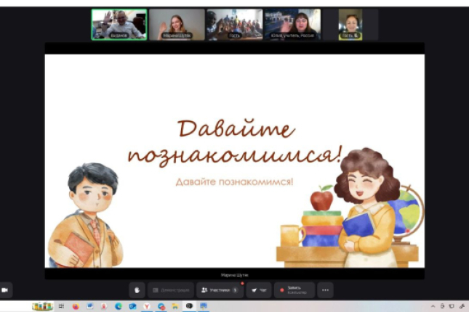The width and height of the screenshot is (469, 312).
Task: Select Богданов's video thumbnail
Action: coord(119,24)
